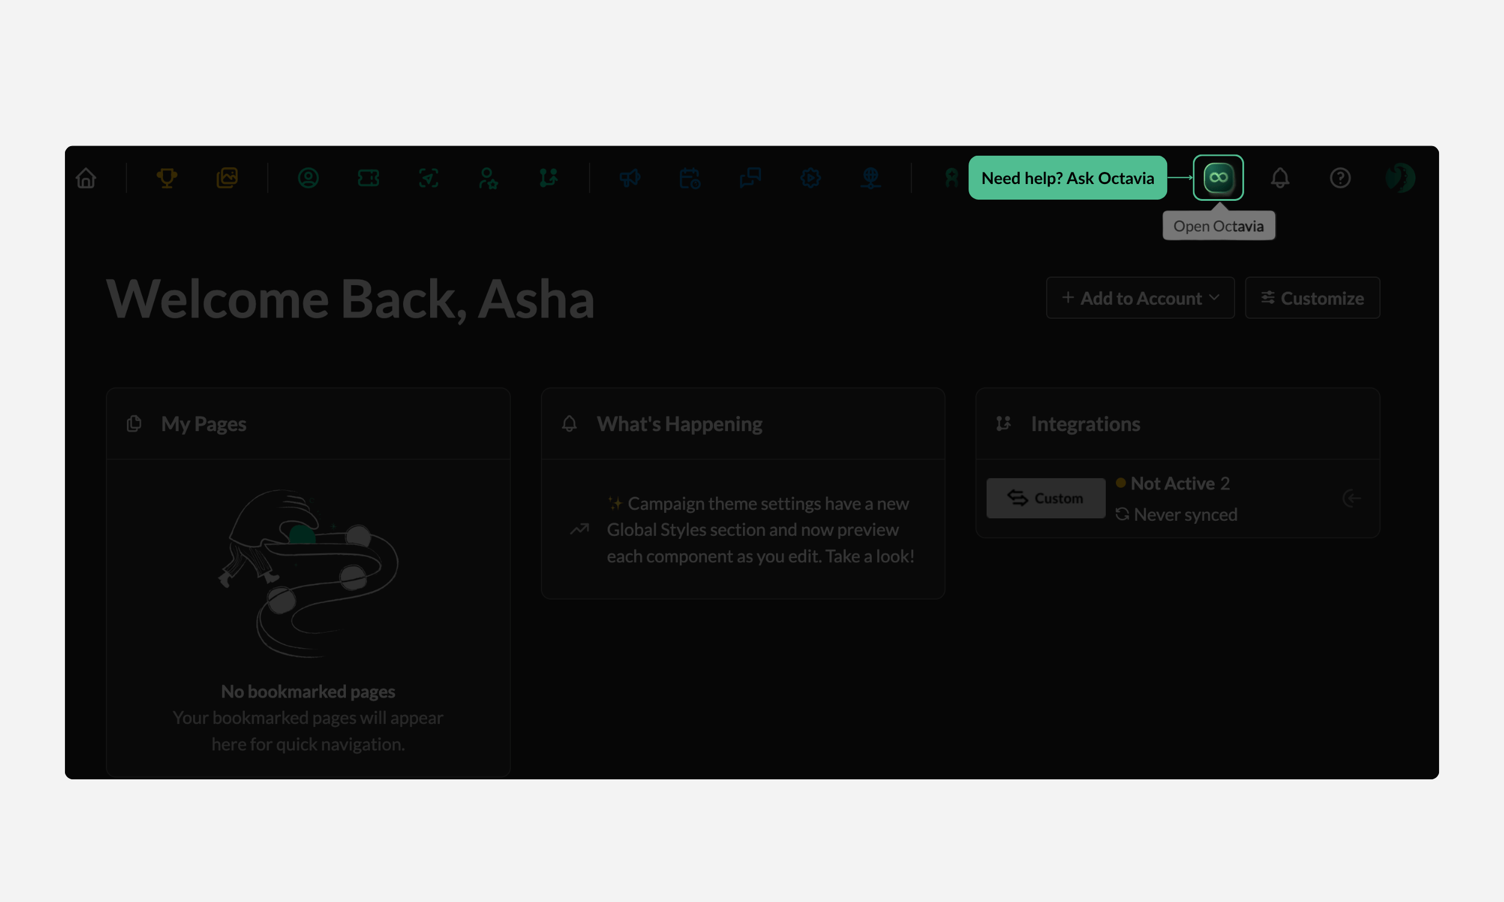Viewport: 1504px width, 902px height.
Task: Open the image gallery icon
Action: pyautogui.click(x=227, y=178)
